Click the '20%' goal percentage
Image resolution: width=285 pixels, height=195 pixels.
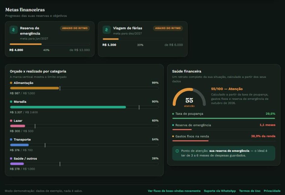pos(140,45)
